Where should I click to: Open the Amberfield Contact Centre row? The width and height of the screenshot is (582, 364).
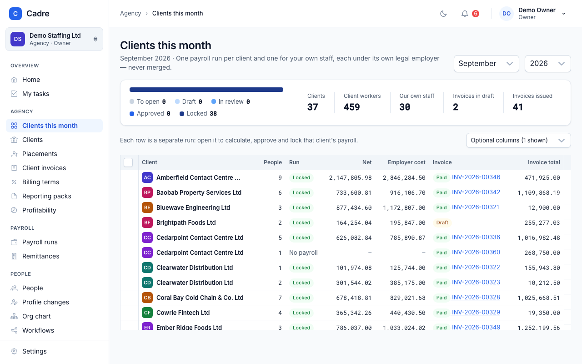[x=346, y=177]
